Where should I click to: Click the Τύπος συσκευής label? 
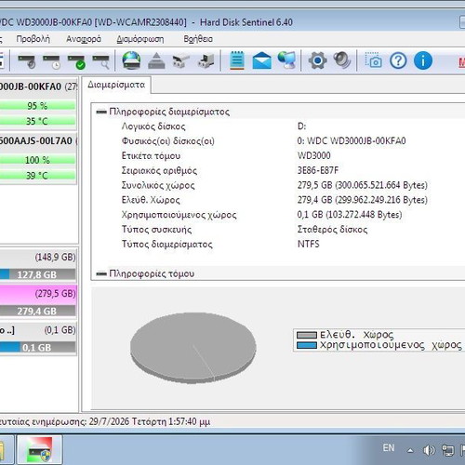point(156,230)
